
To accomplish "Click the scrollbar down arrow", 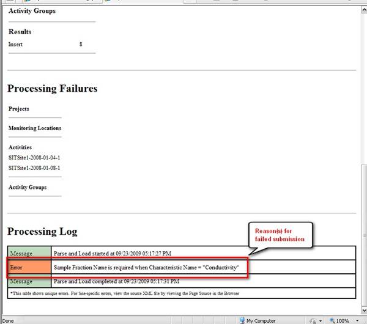I will tap(361, 311).
